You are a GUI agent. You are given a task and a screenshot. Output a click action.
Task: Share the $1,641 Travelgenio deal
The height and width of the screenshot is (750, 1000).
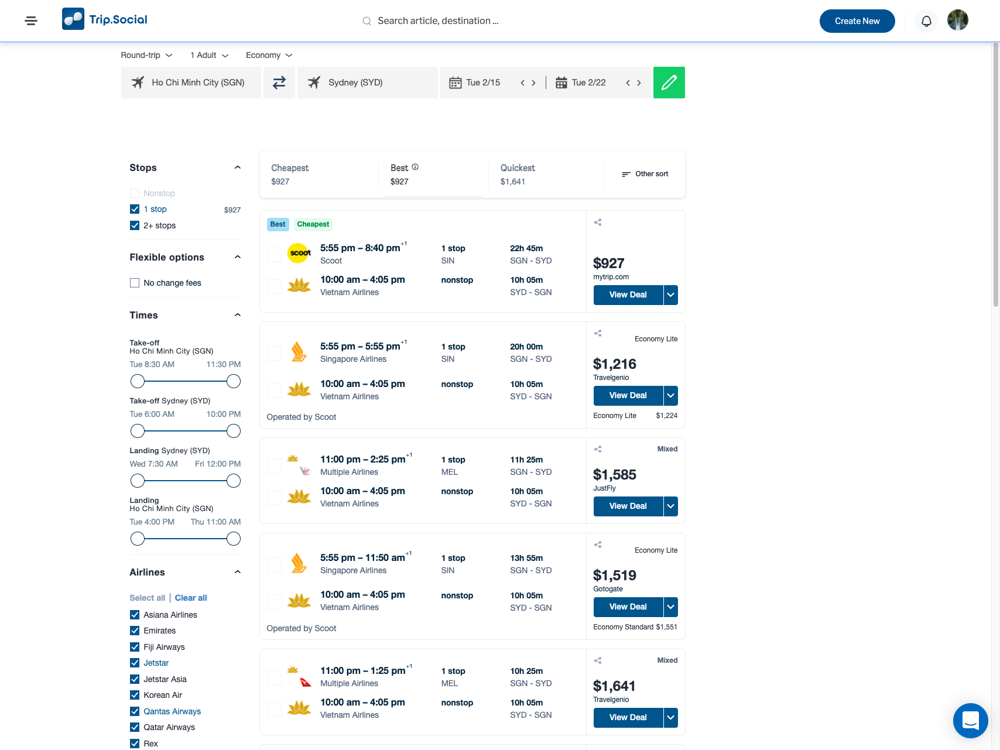598,660
